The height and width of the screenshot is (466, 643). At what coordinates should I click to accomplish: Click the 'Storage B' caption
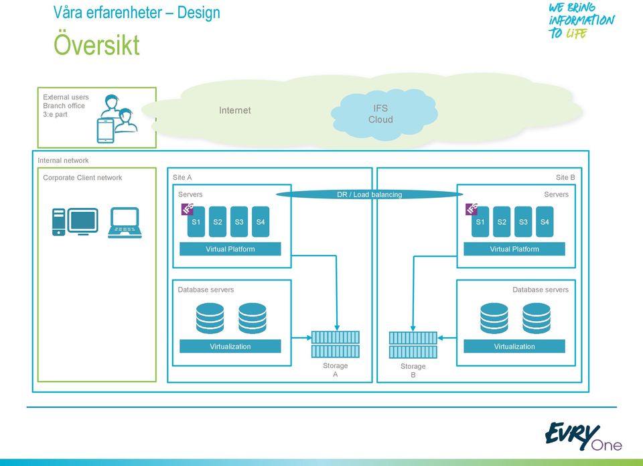coord(413,371)
